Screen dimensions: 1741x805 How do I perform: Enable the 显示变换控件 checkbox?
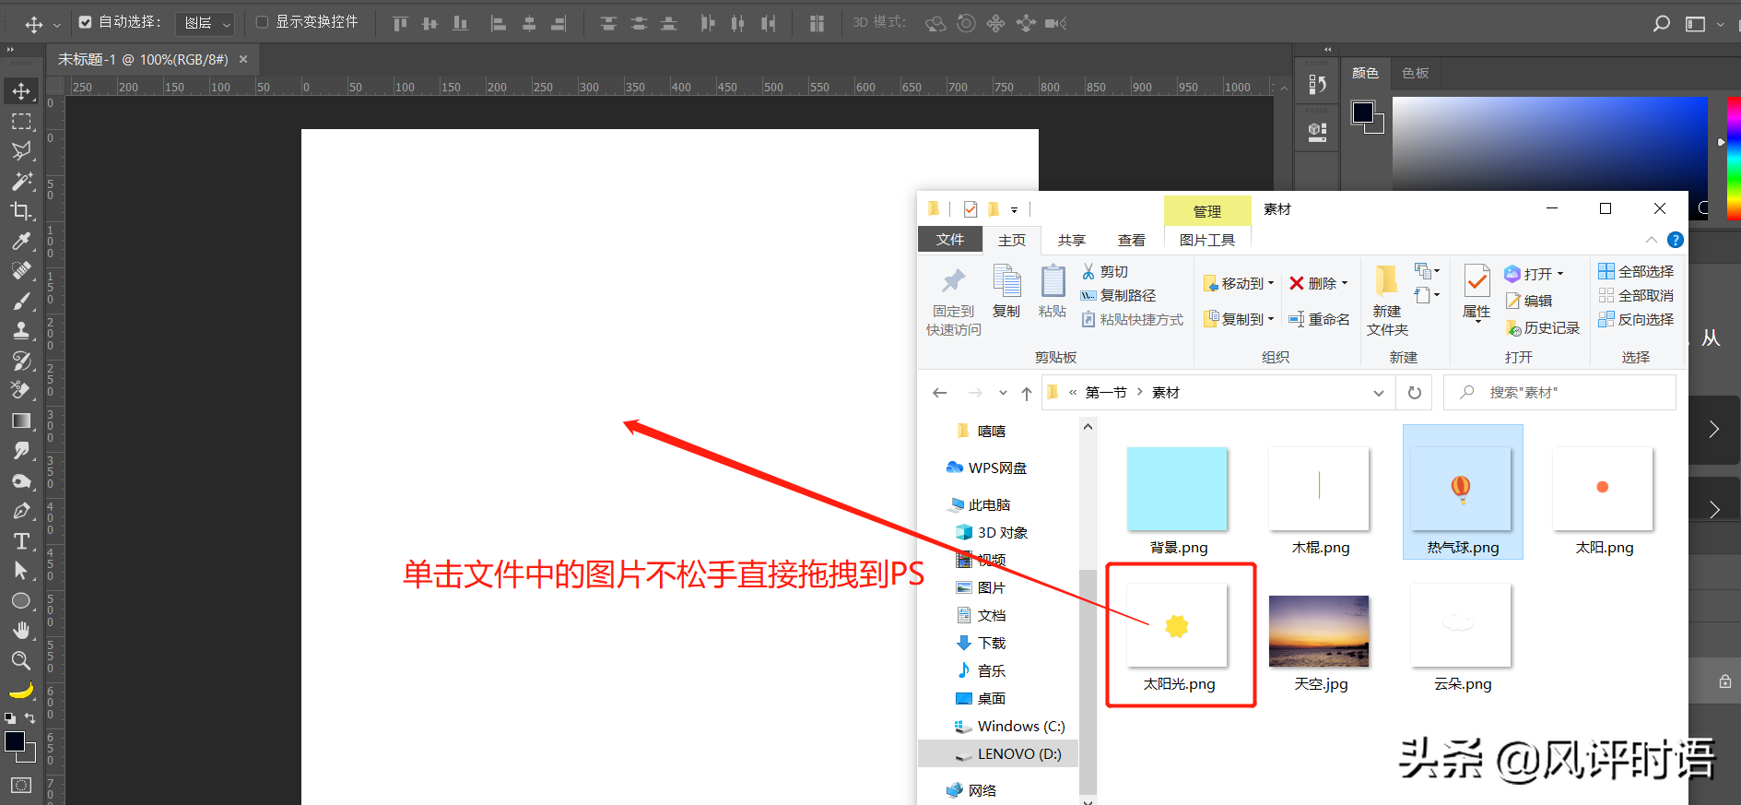coord(262,22)
